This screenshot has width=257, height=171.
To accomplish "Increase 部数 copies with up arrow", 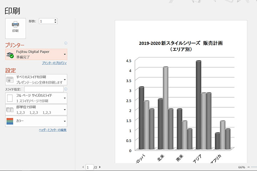I will [55, 20].
